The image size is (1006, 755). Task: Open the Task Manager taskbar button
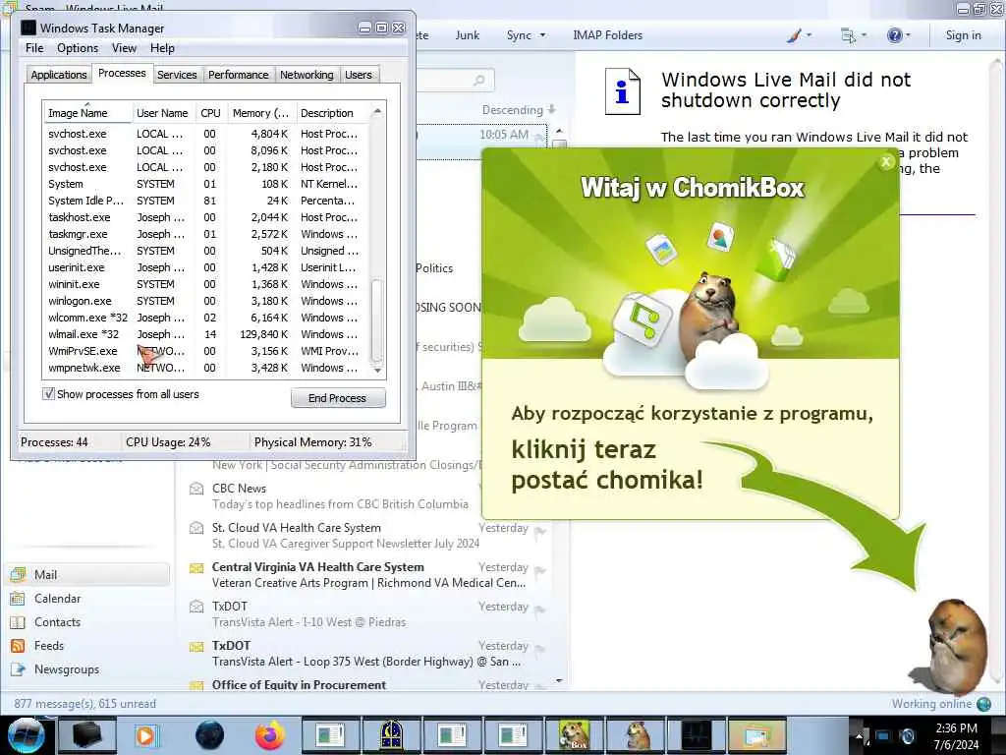(x=697, y=735)
